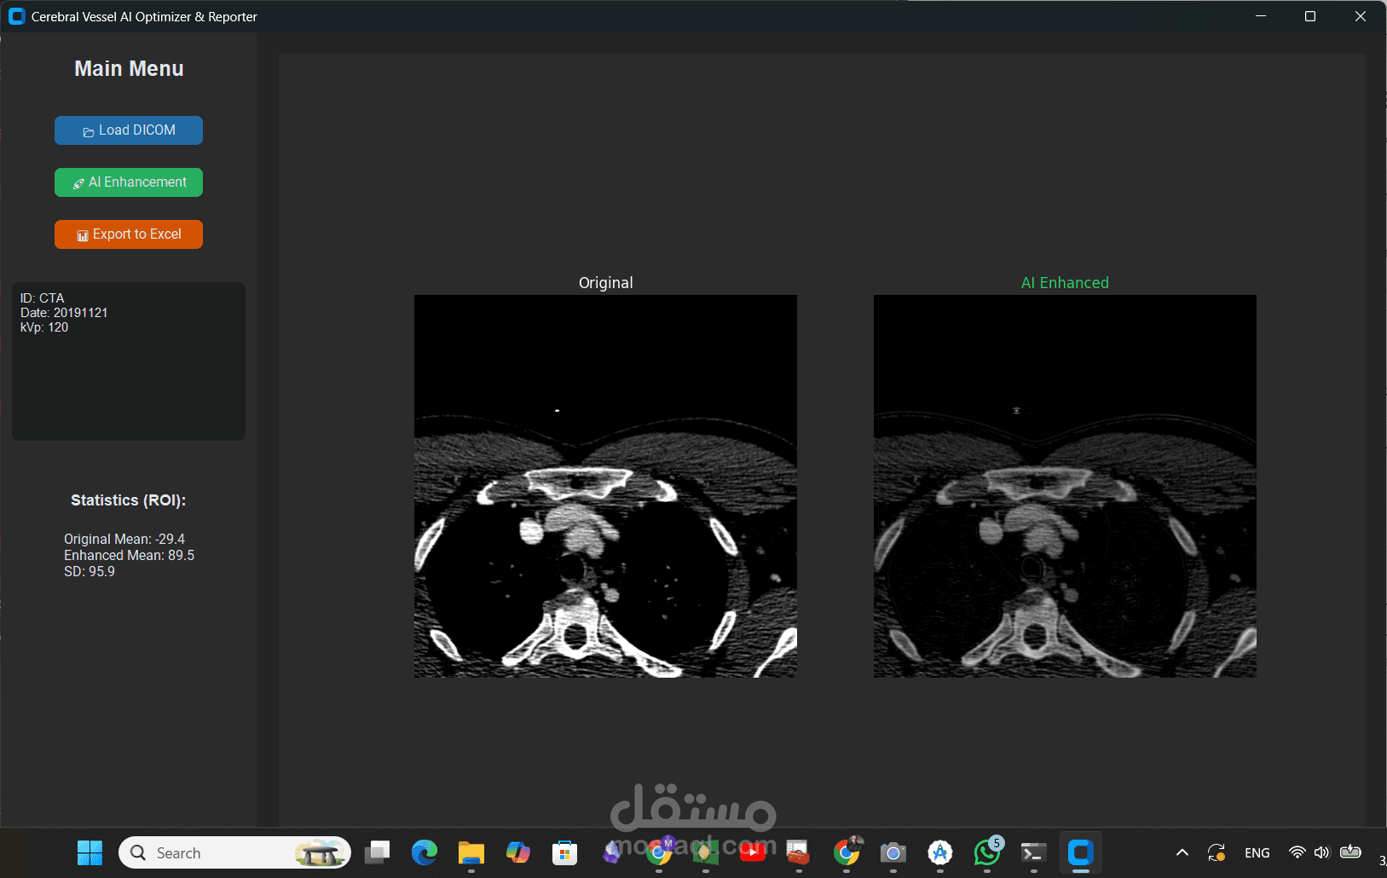Click the sync status tray icon
The width and height of the screenshot is (1387, 878).
tap(1217, 852)
